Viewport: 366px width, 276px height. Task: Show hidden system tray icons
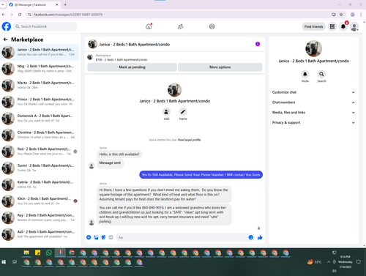[x=329, y=262]
